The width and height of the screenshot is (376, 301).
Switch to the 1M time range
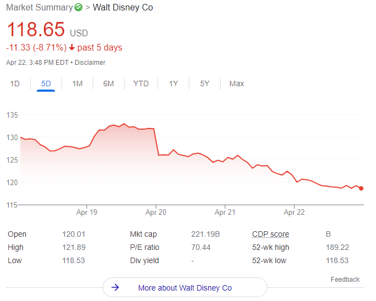[x=77, y=83]
